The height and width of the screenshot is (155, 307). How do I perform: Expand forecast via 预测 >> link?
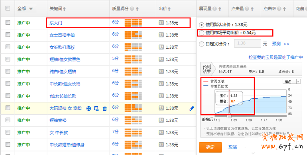[x=281, y=44]
